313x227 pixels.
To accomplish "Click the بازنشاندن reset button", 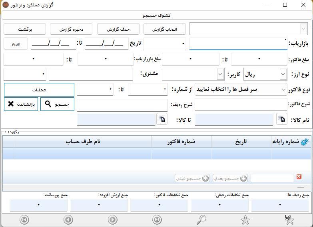I will (21, 104).
